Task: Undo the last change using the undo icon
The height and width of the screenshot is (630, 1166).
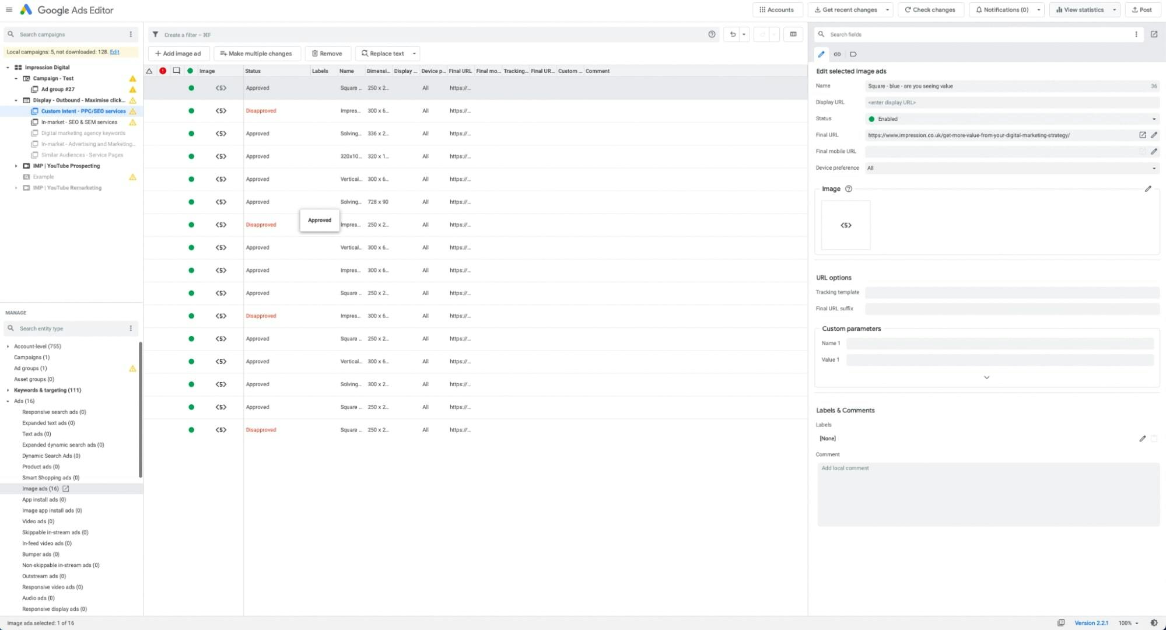Action: [x=733, y=34]
